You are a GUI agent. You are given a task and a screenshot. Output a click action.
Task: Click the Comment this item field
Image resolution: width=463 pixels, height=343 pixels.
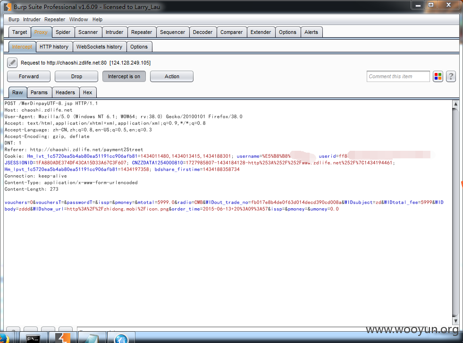(x=398, y=76)
